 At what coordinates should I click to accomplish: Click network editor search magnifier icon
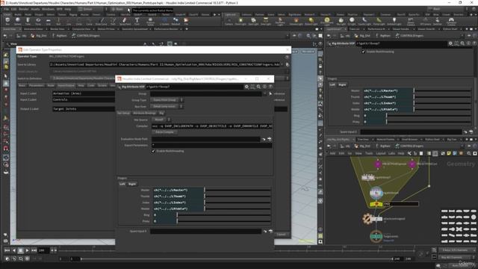(468, 153)
